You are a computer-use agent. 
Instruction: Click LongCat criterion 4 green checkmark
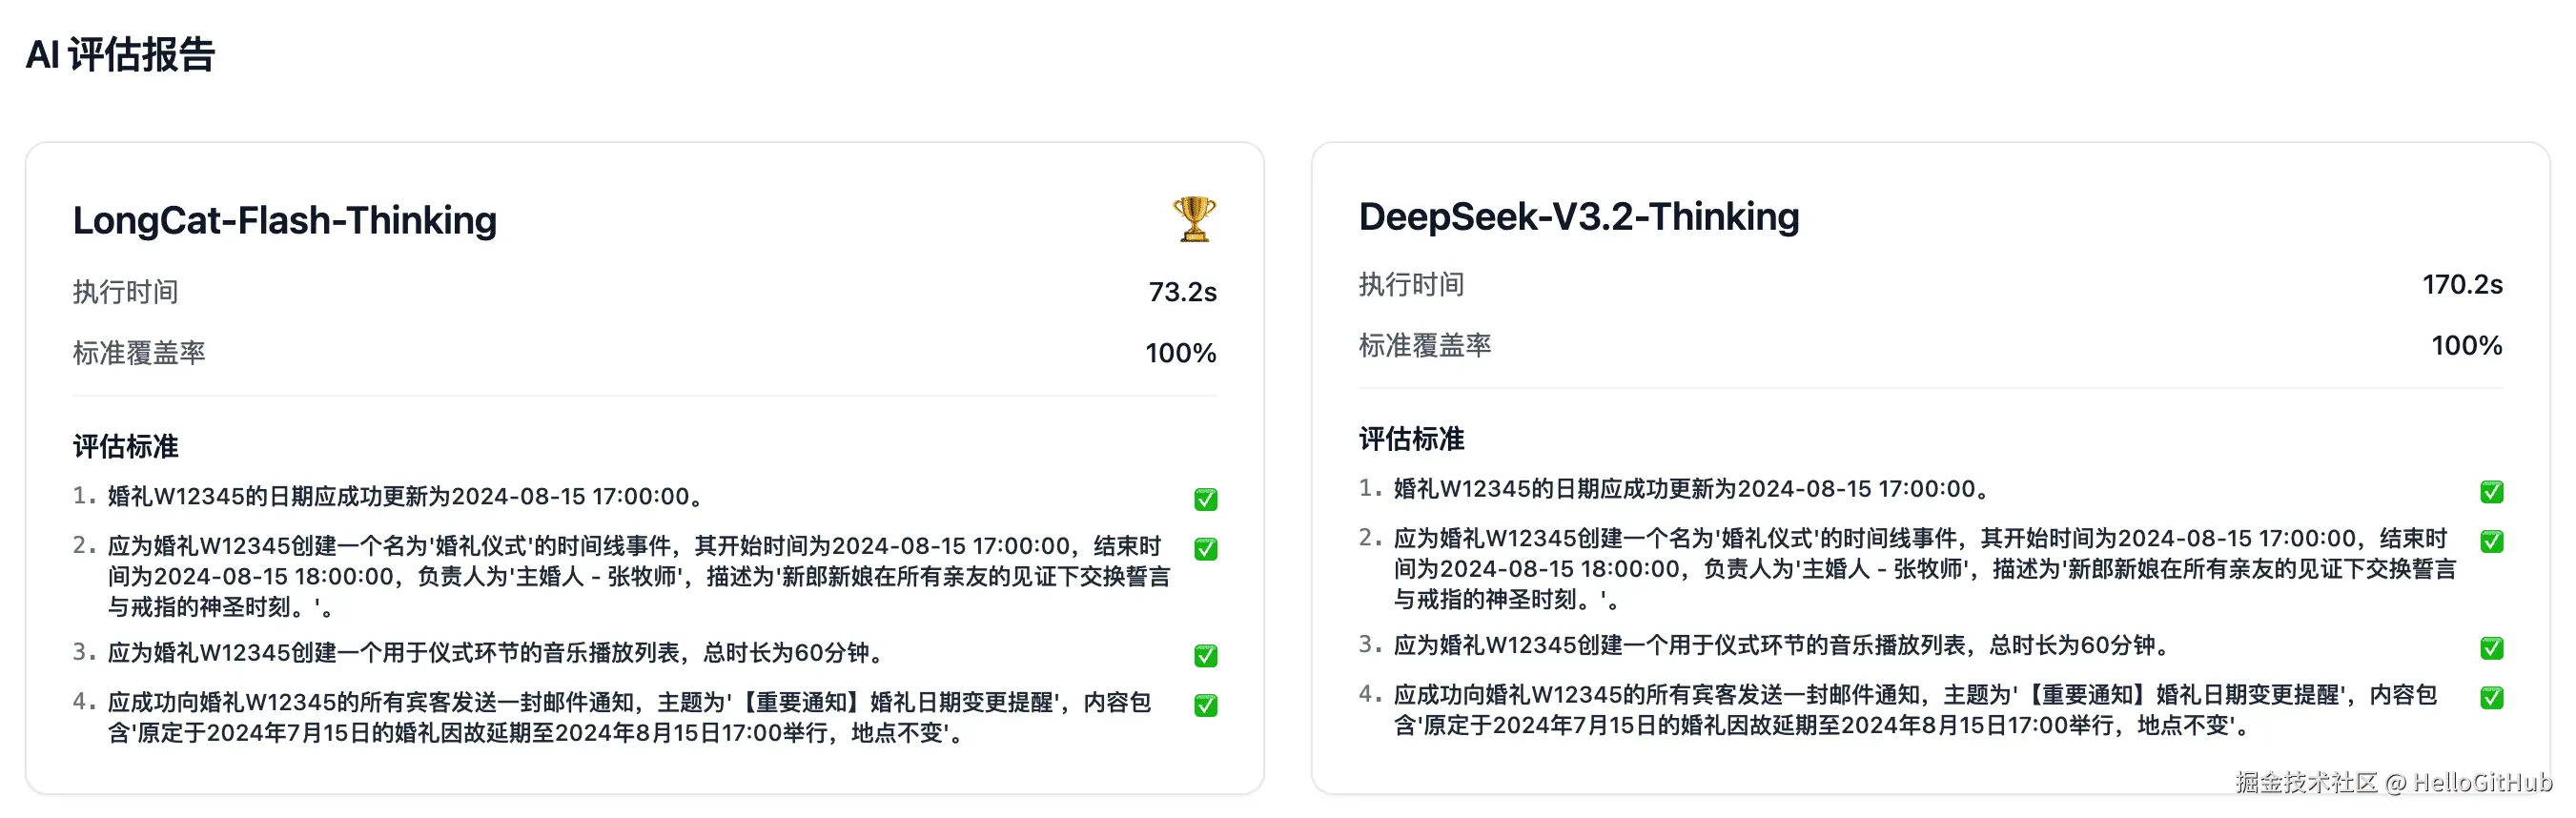pos(1205,705)
